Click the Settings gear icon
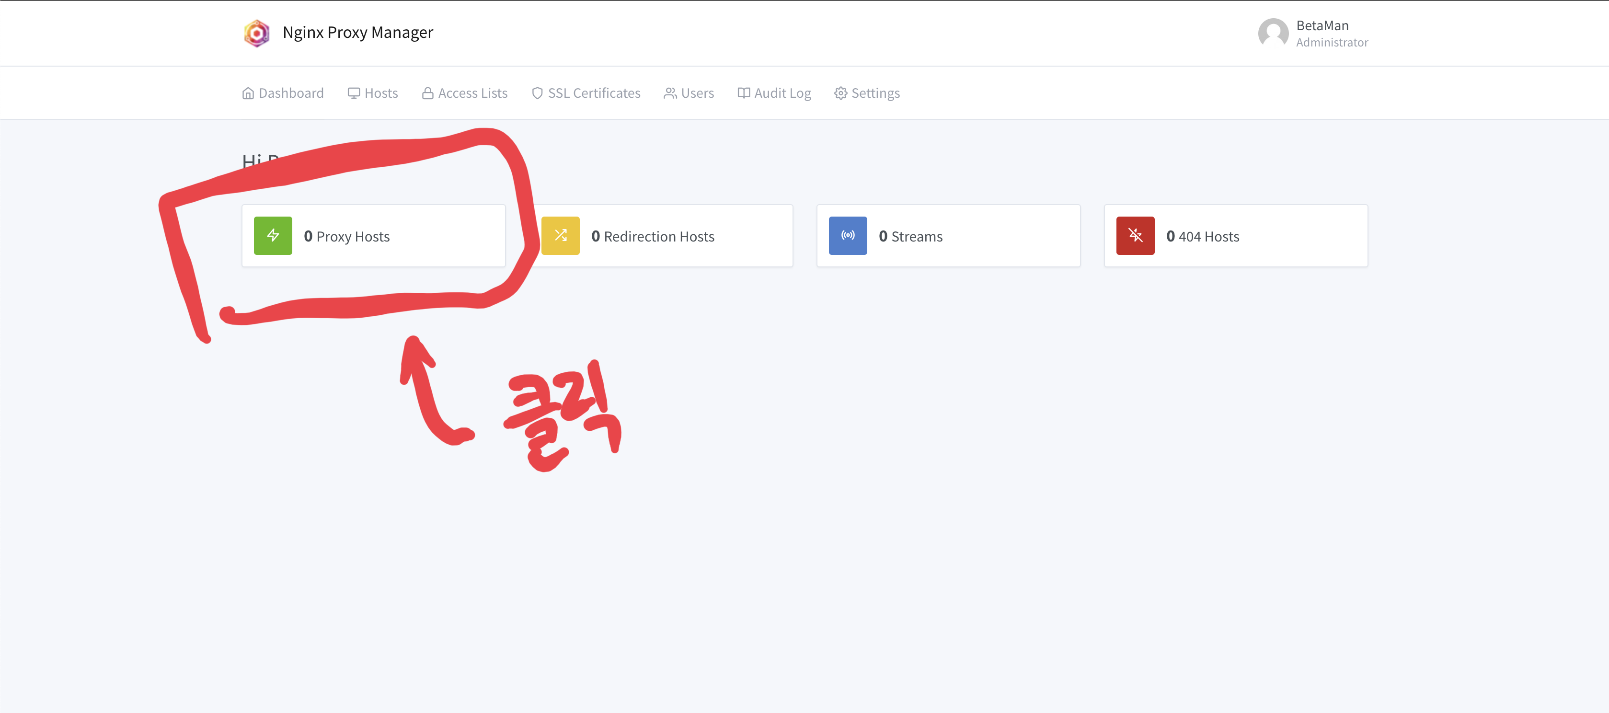The image size is (1609, 713). 841,93
